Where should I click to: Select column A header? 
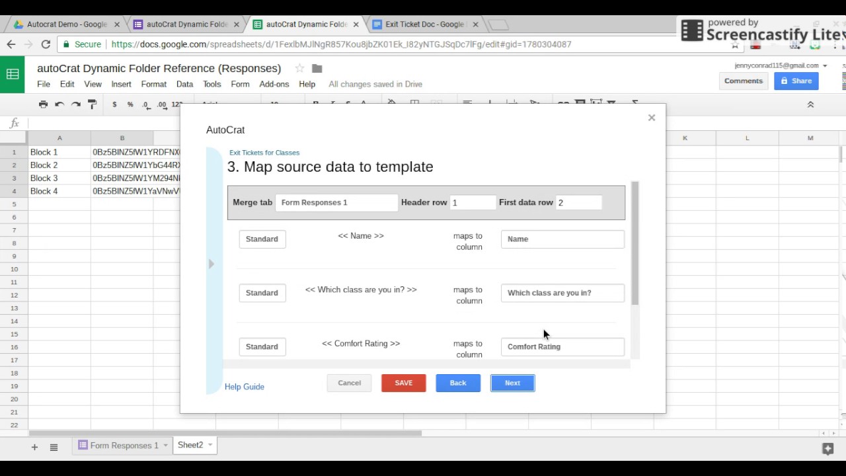(x=59, y=138)
